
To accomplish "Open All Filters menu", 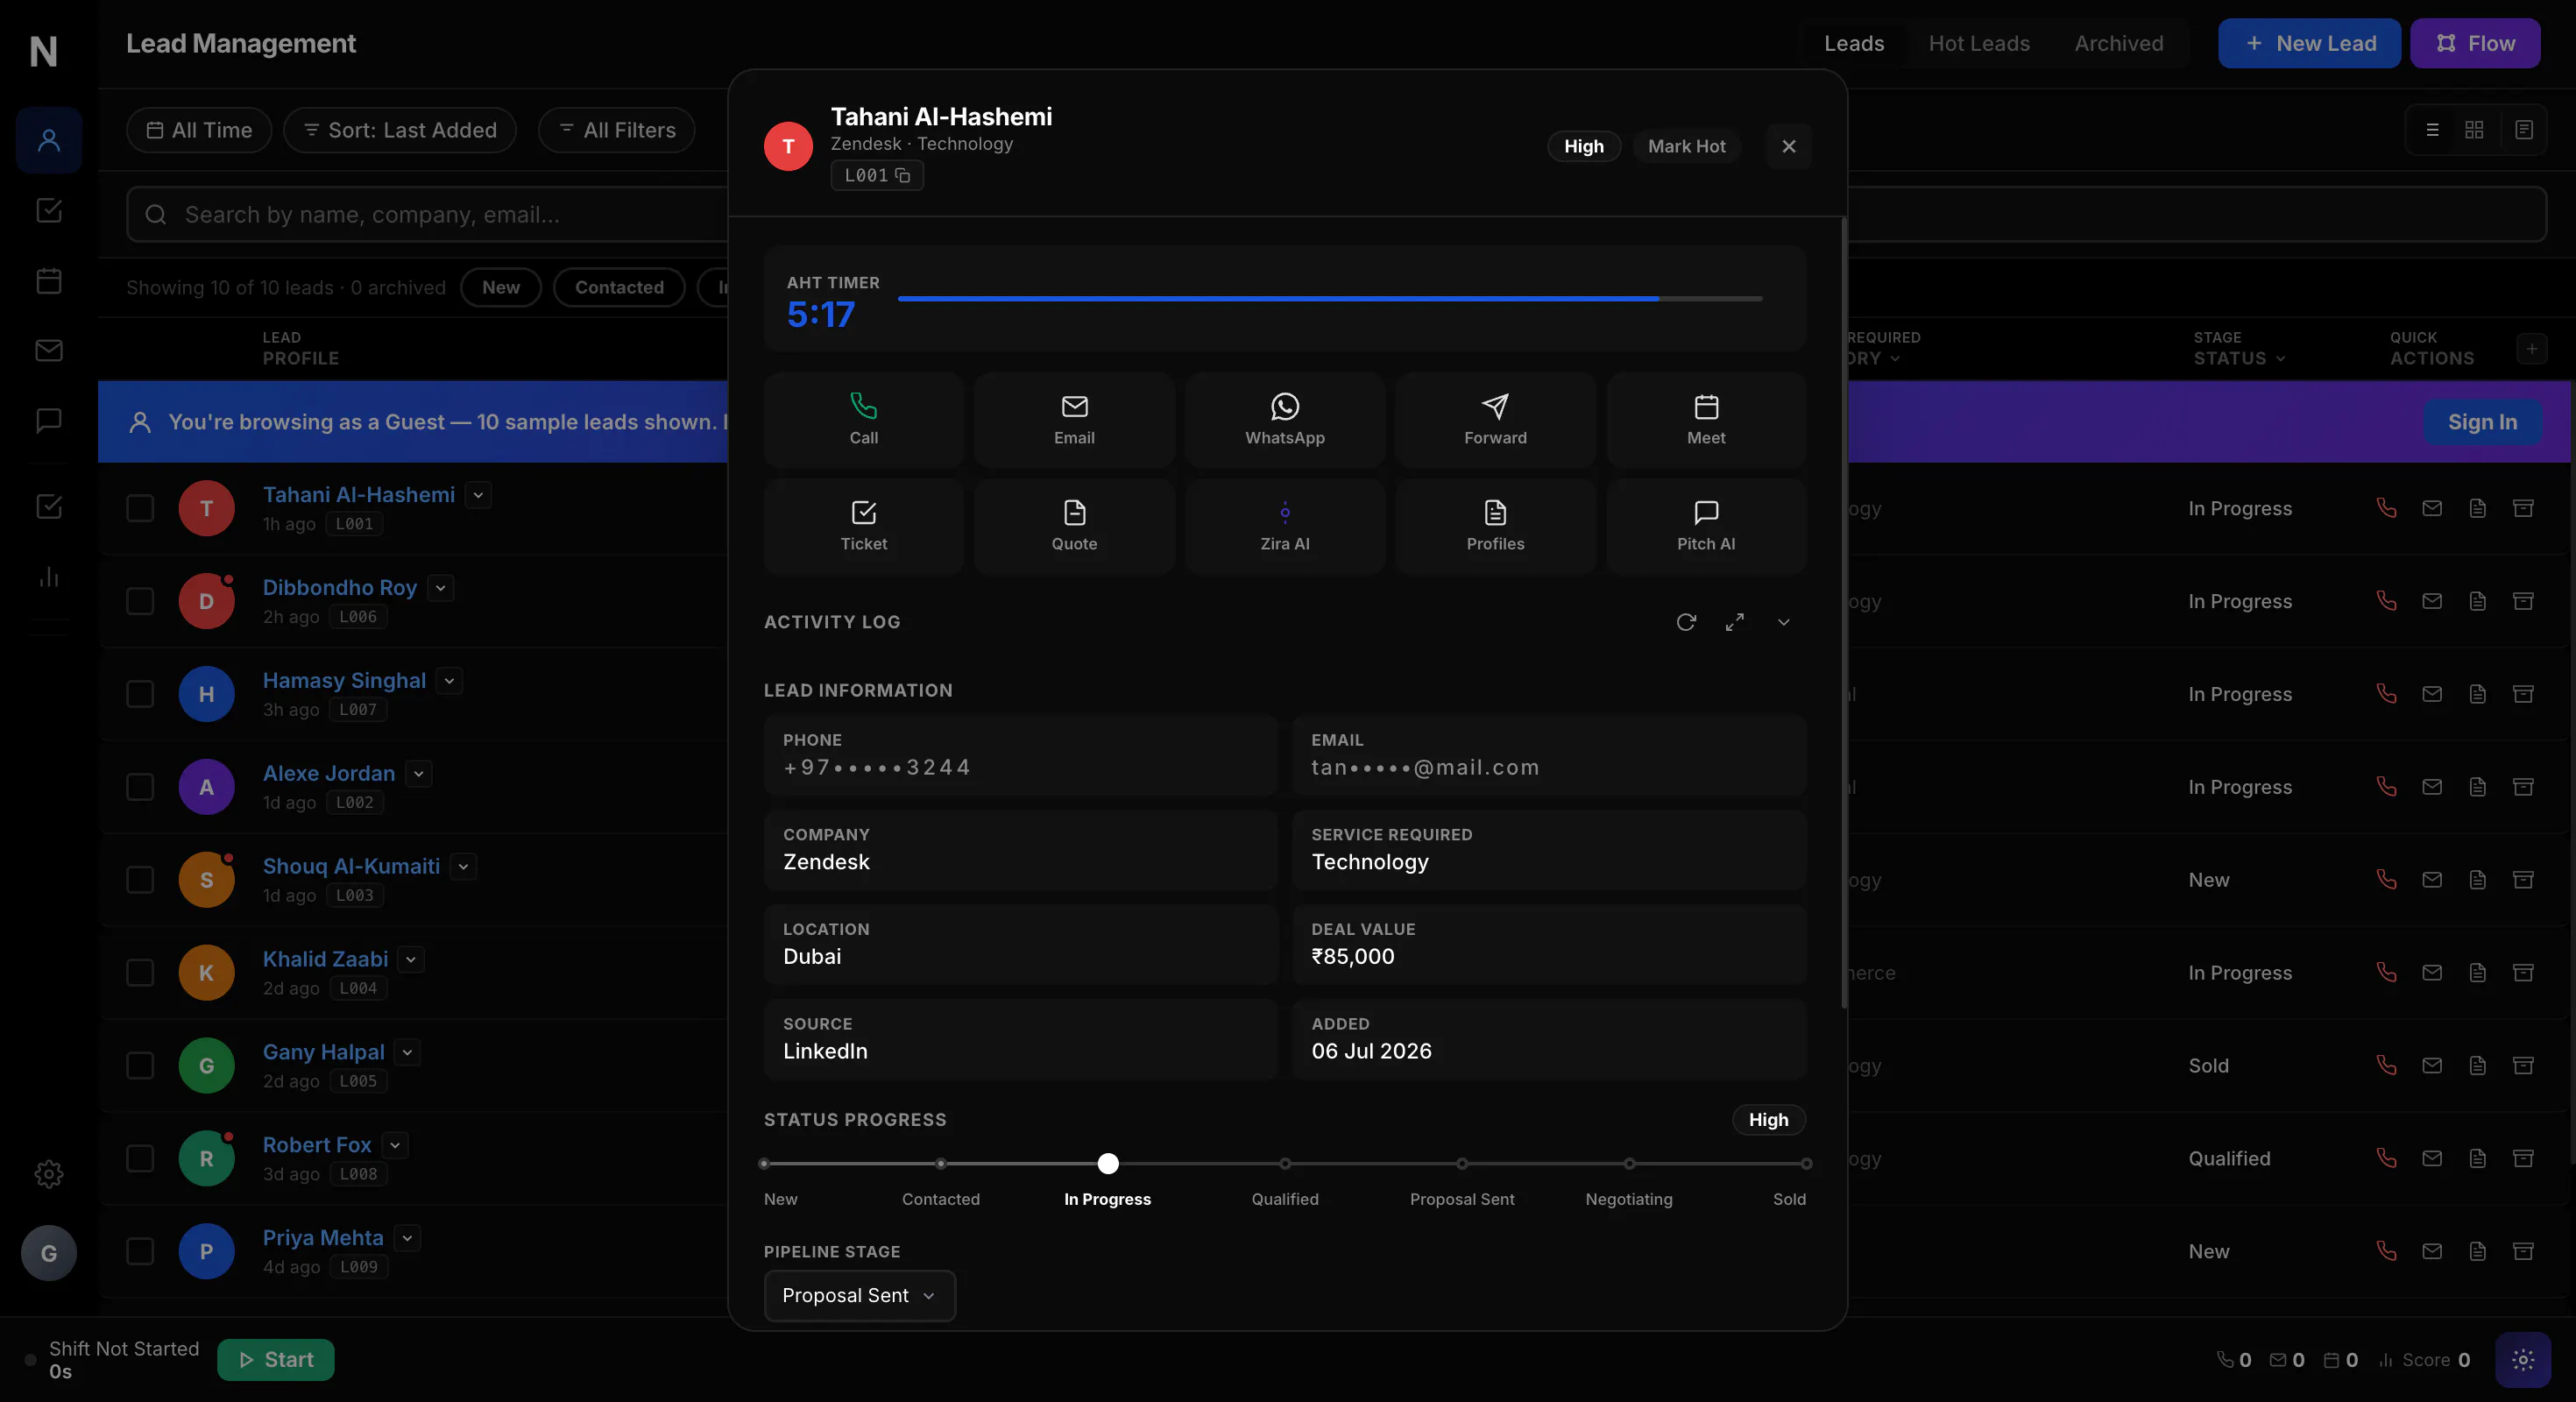I will pyautogui.click(x=617, y=130).
